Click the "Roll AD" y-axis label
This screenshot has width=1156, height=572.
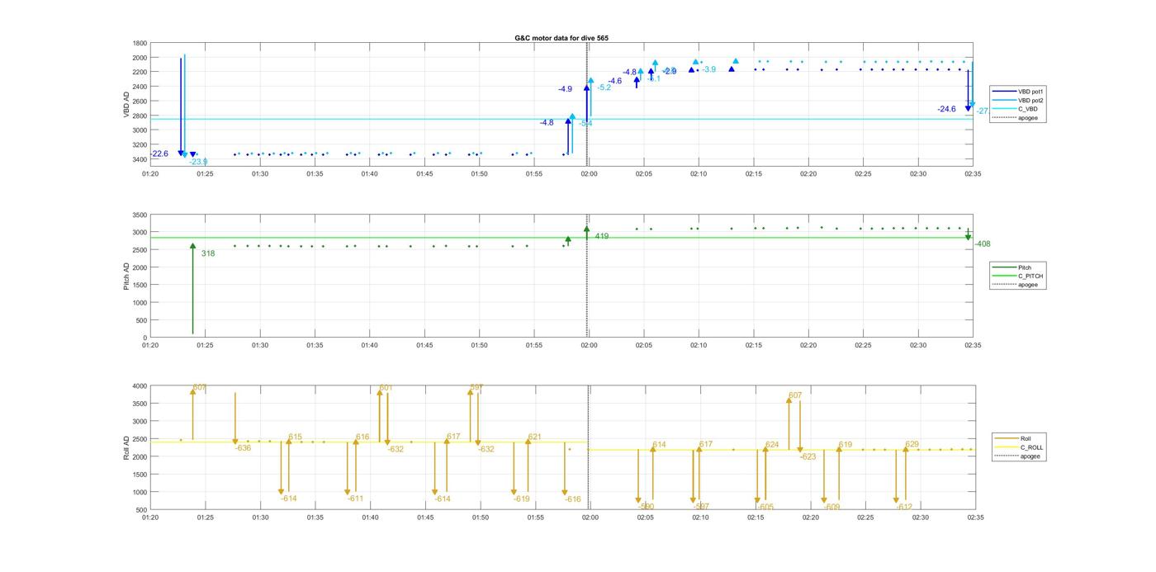click(126, 447)
